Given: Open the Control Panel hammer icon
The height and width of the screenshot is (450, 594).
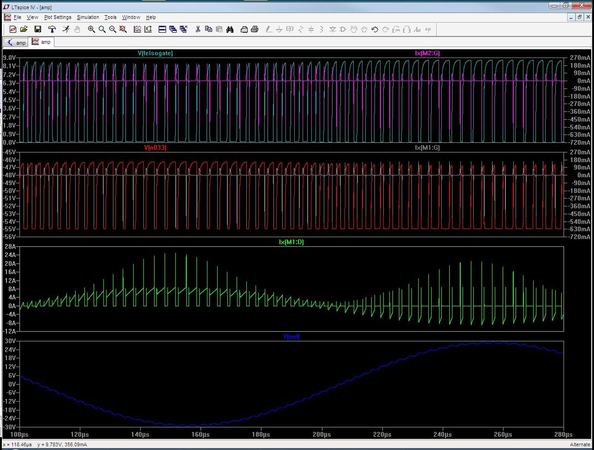Looking at the screenshot, I should 52,29.
